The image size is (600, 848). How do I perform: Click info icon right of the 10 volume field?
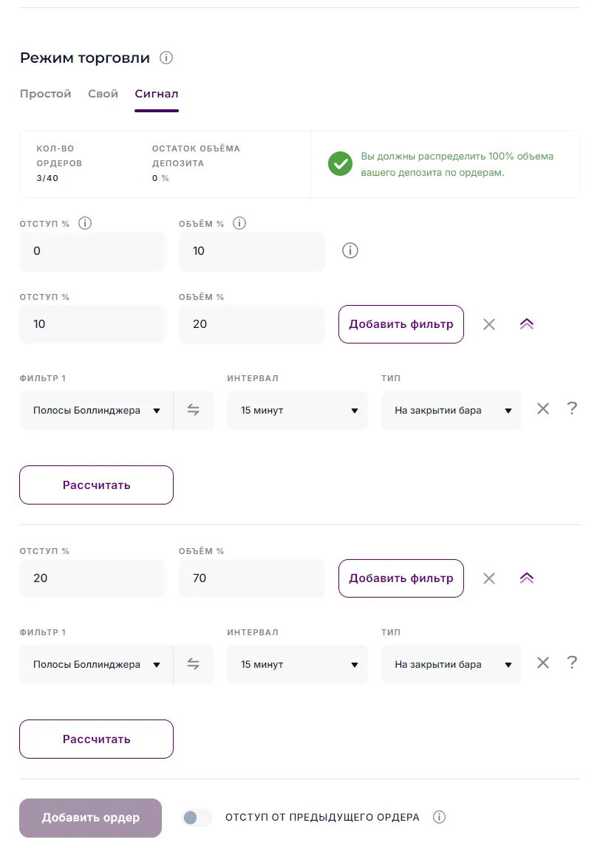point(350,250)
